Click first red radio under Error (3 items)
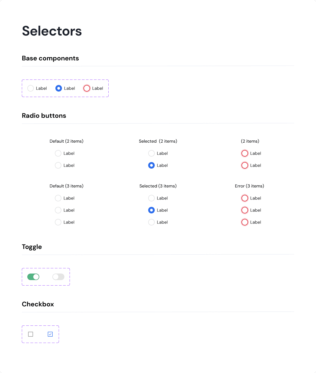This screenshot has height=373, width=316. (245, 198)
